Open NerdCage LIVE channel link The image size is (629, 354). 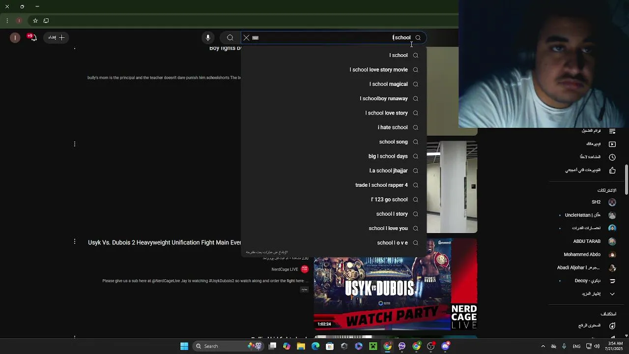[285, 269]
